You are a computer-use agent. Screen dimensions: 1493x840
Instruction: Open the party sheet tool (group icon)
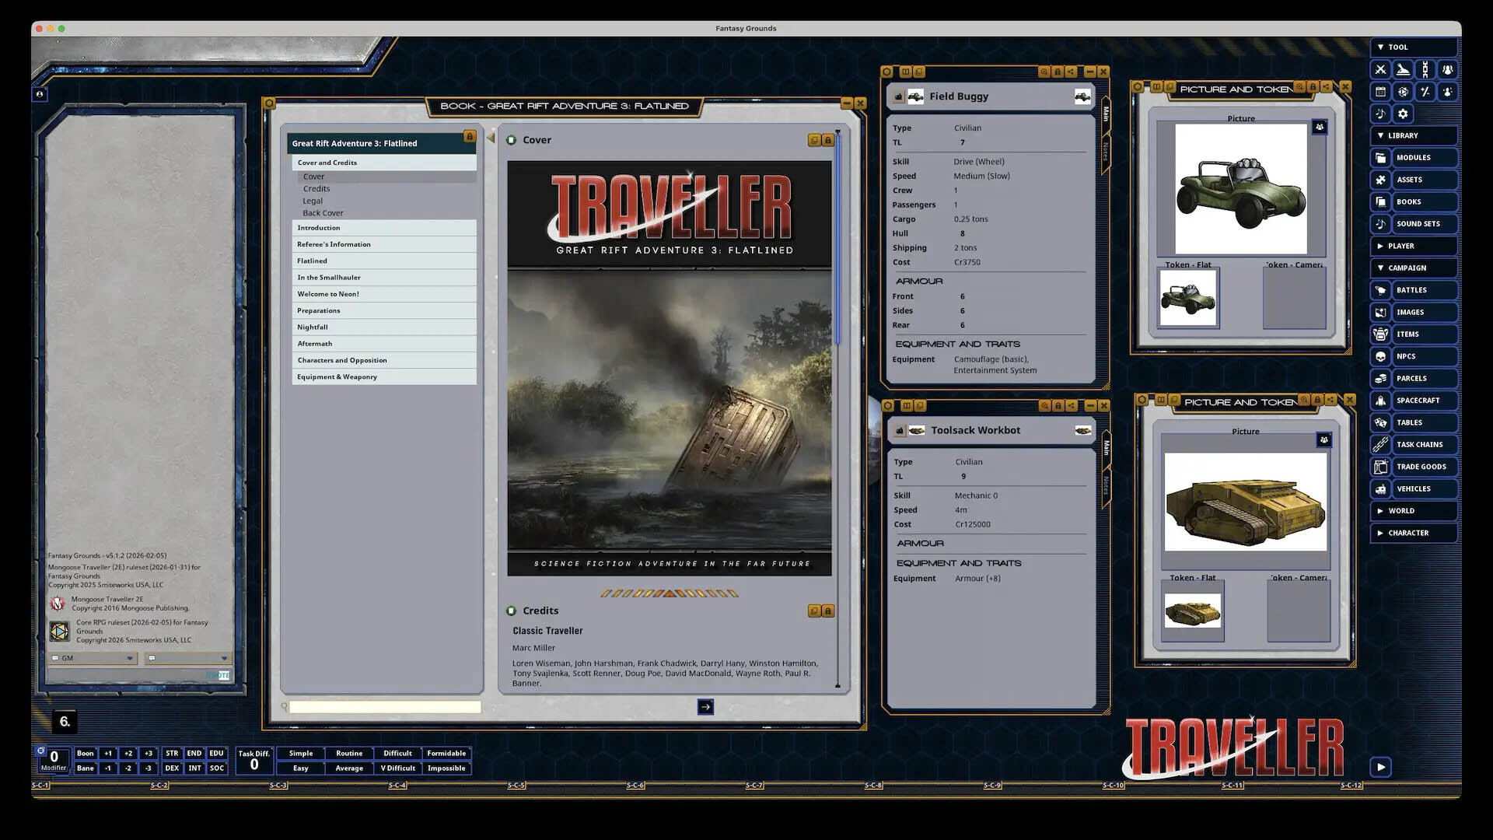point(1447,69)
